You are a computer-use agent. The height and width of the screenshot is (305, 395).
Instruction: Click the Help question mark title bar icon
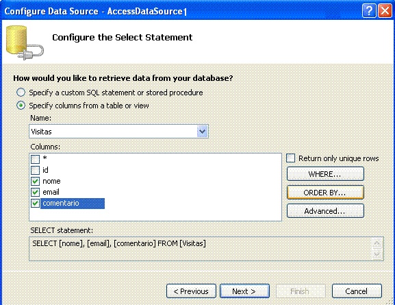(369, 11)
